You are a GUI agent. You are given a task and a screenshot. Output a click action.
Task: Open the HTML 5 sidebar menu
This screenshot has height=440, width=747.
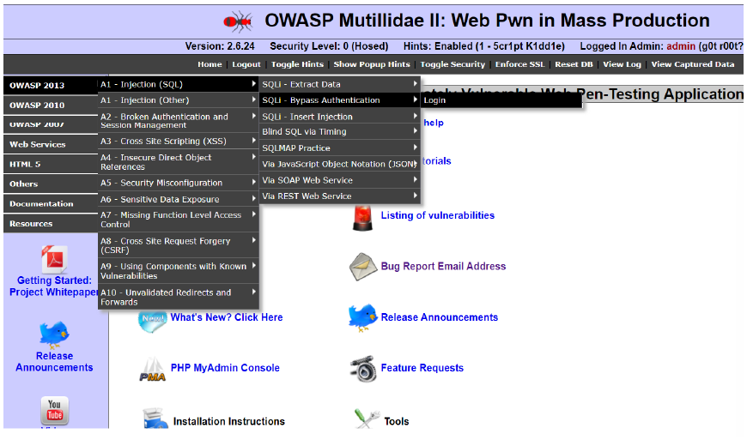click(51, 164)
